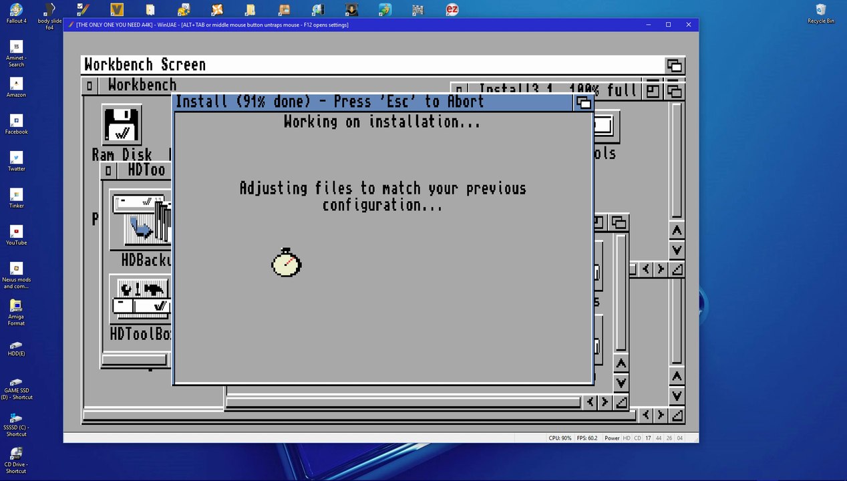The image size is (847, 481).
Task: Open the Amazon desktop shortcut
Action: tap(16, 87)
